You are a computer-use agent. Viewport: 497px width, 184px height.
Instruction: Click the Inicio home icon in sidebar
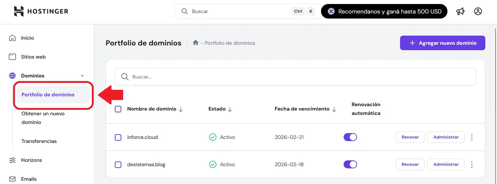[12, 38]
